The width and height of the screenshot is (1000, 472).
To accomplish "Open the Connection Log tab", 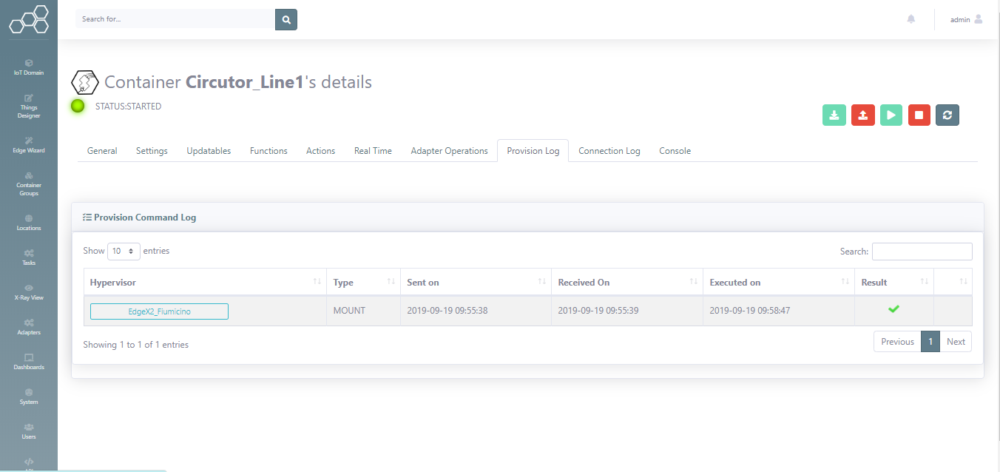I will [x=609, y=151].
